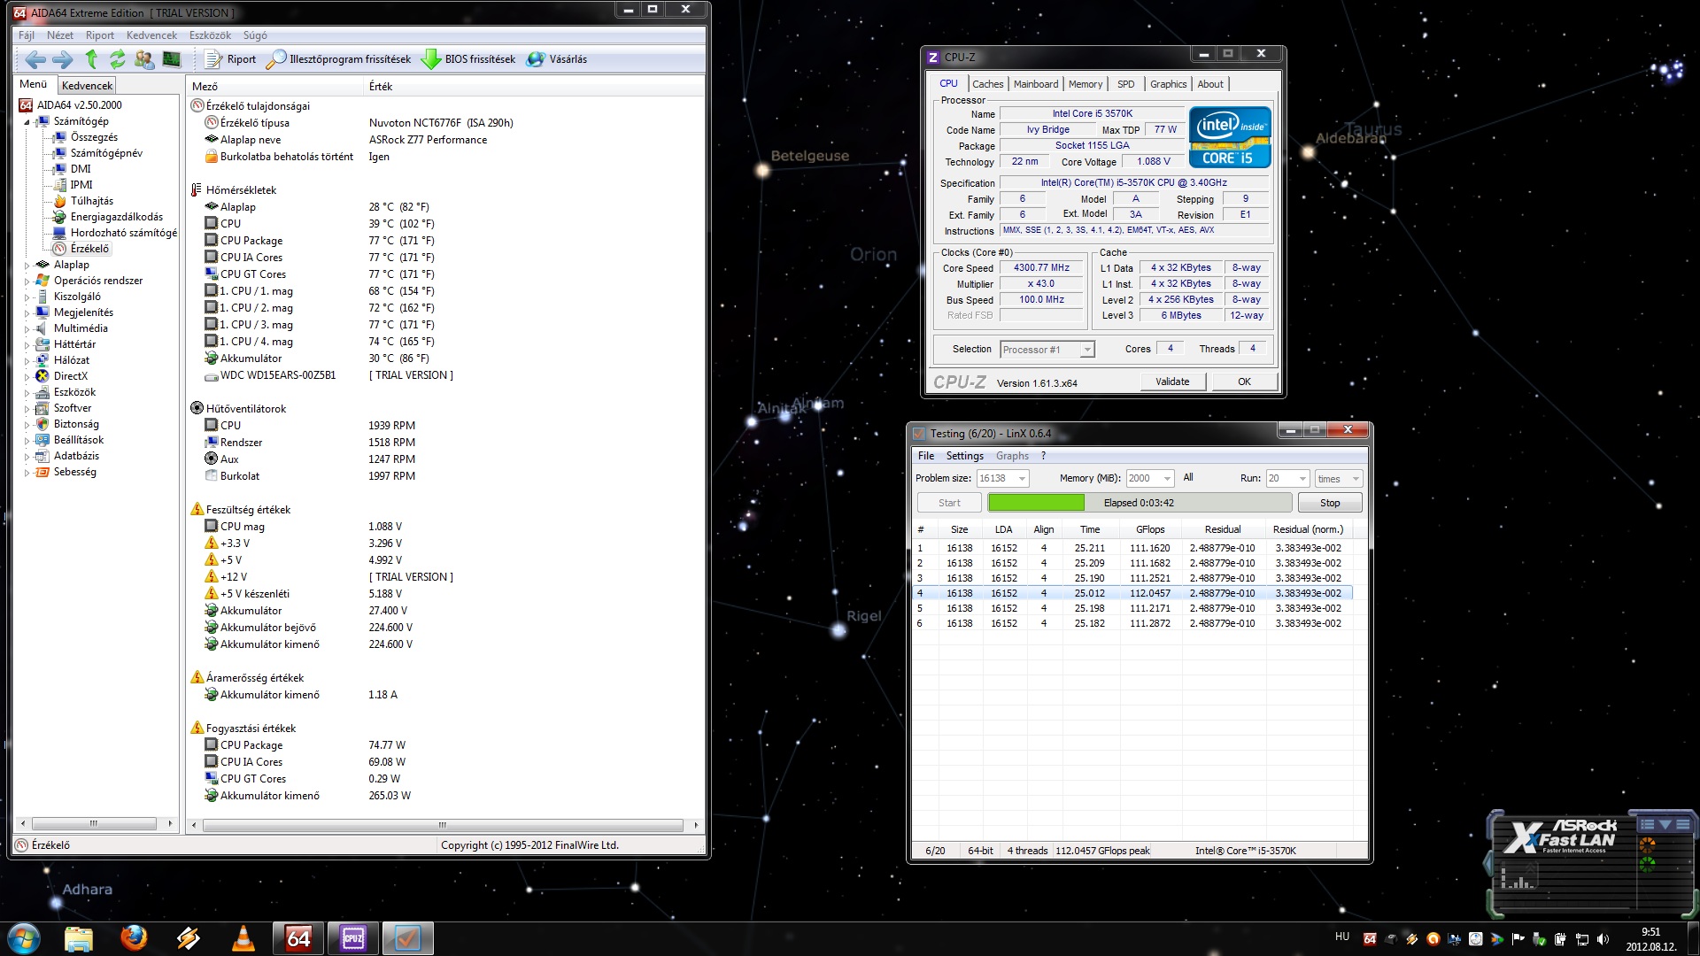This screenshot has height=956, width=1700.
Task: Open Riport from AIDA64 toolbar
Action: 230,59
